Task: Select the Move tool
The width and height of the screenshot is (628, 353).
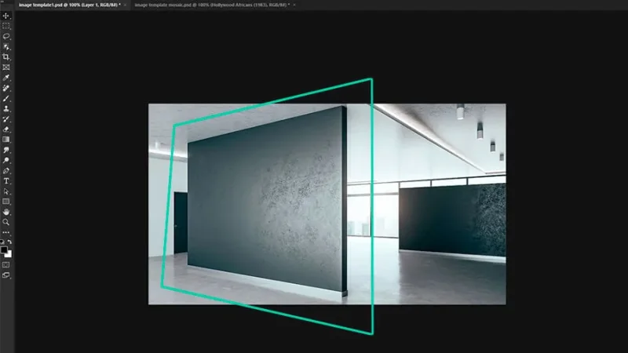Action: [6, 16]
